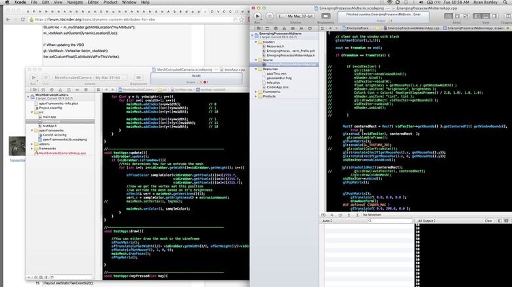Open debug navigator in EmergingProcessesMidterm window
Screen dimensions: 512x287
point(293,28)
